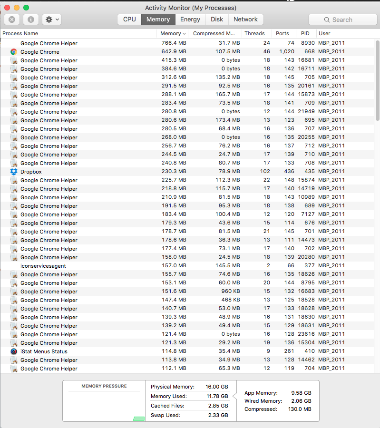Click the Inspect Process info icon
This screenshot has width=380, height=428.
(x=31, y=19)
